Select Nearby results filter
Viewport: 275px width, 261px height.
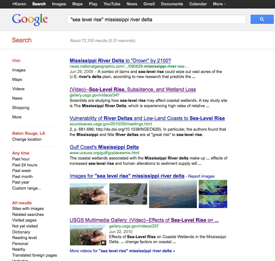[x=19, y=249]
